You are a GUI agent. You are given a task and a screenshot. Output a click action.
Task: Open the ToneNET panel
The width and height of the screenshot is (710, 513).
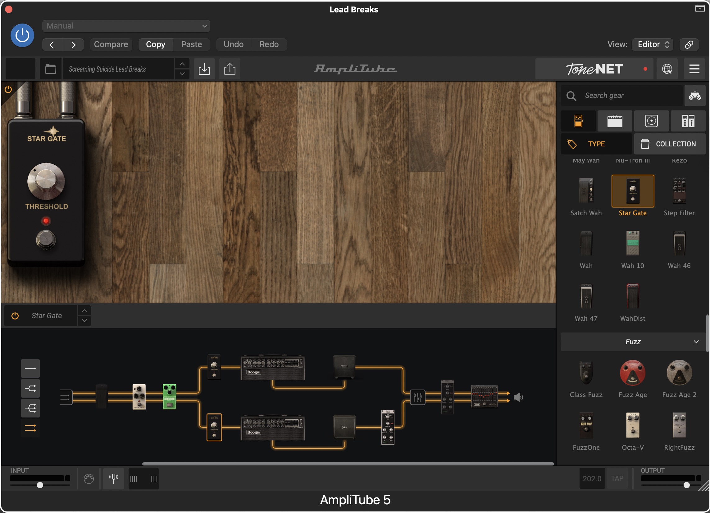click(x=594, y=69)
